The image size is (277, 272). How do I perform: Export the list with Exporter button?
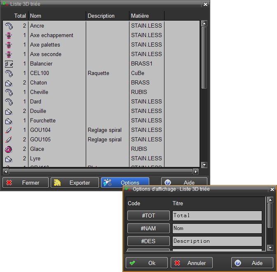[75, 183]
